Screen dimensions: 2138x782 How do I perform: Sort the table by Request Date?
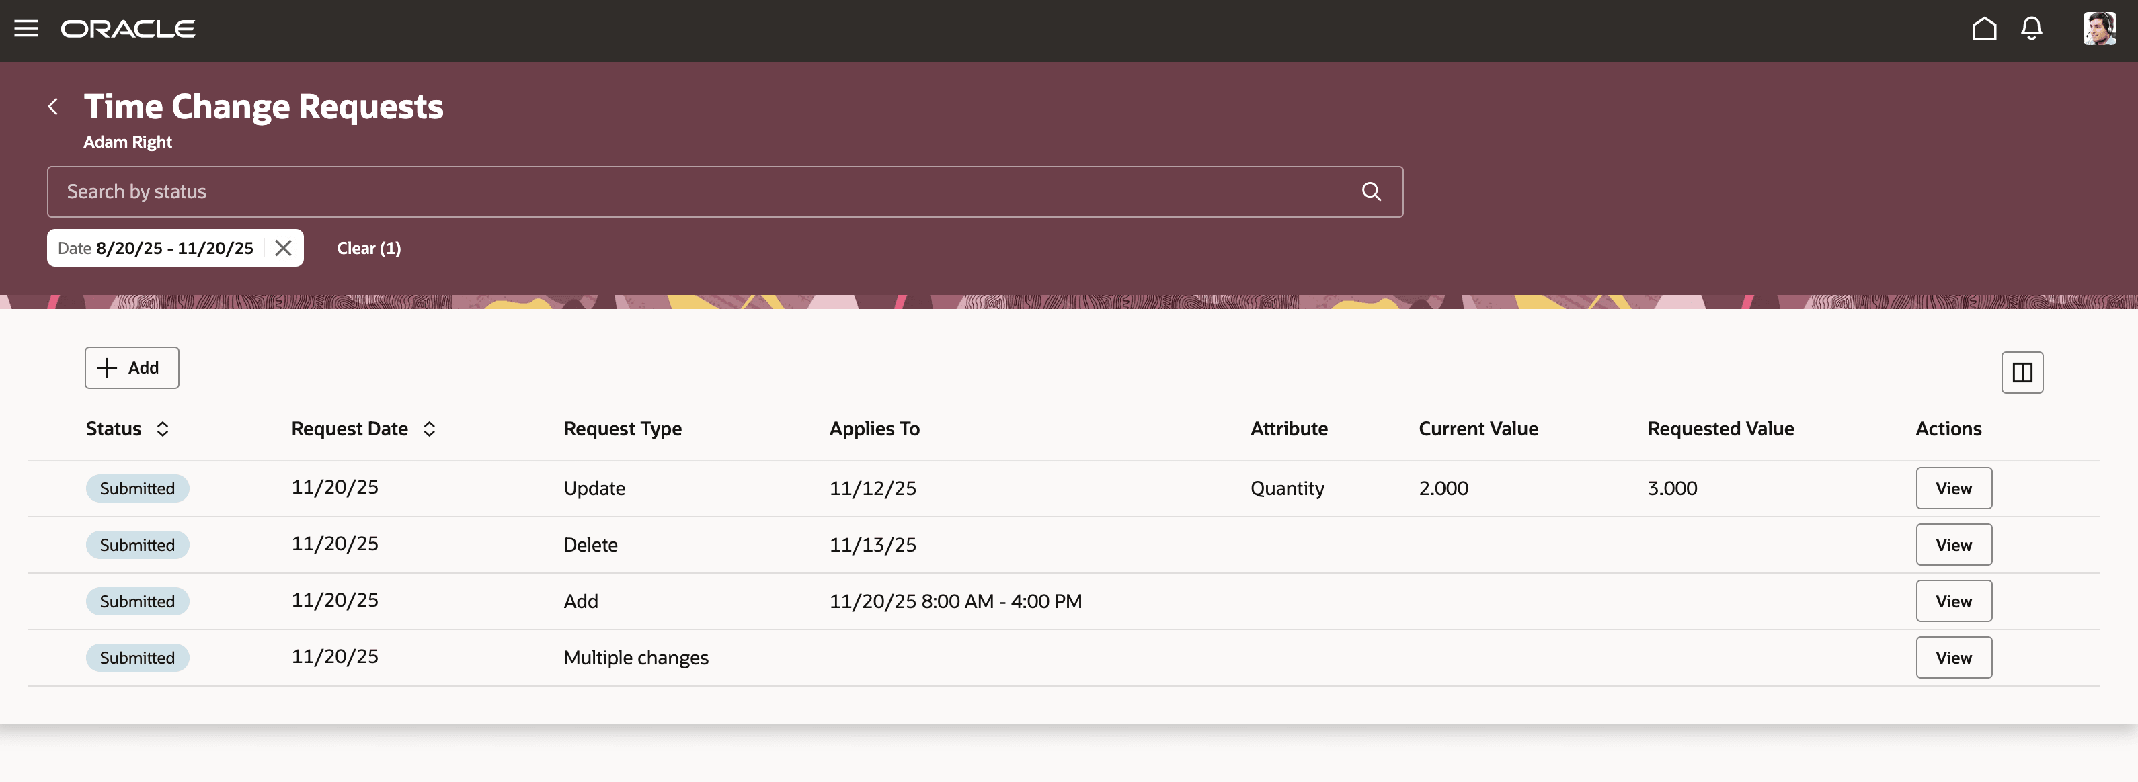(429, 429)
